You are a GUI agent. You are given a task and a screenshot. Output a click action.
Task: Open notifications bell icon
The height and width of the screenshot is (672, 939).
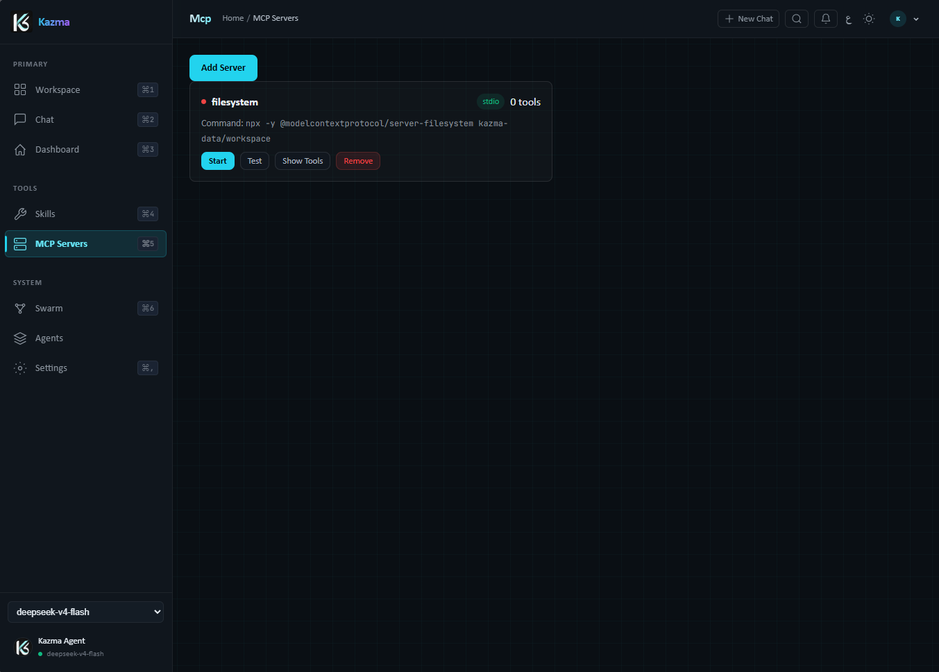point(826,19)
